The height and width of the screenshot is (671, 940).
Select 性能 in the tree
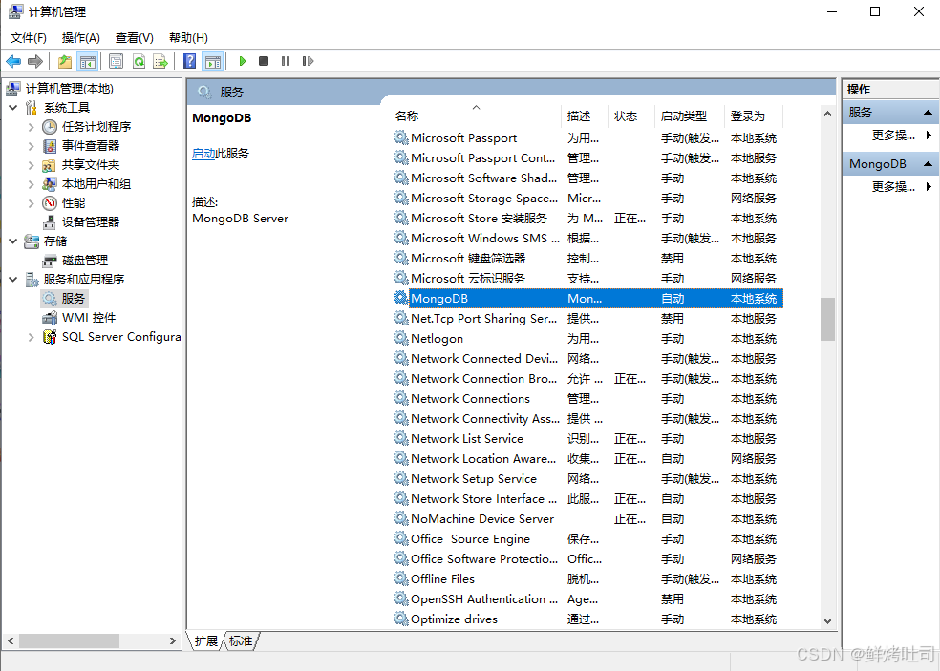[x=74, y=203]
